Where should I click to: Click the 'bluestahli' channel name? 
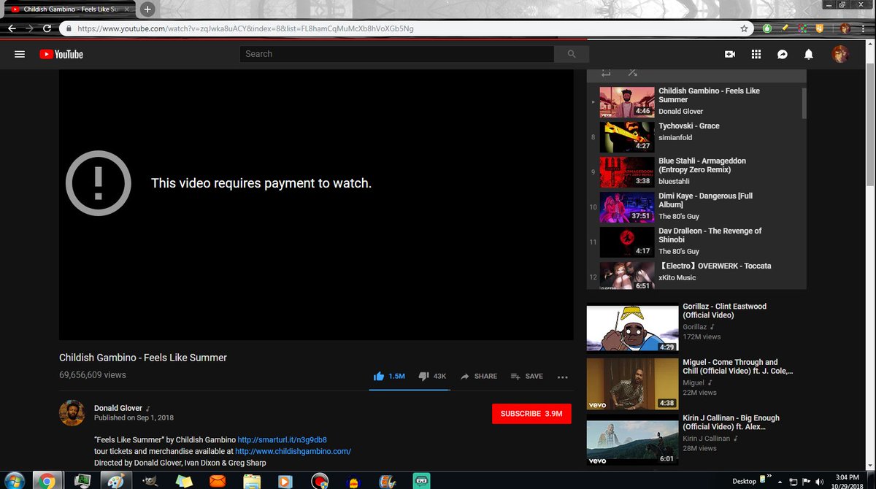[675, 181]
